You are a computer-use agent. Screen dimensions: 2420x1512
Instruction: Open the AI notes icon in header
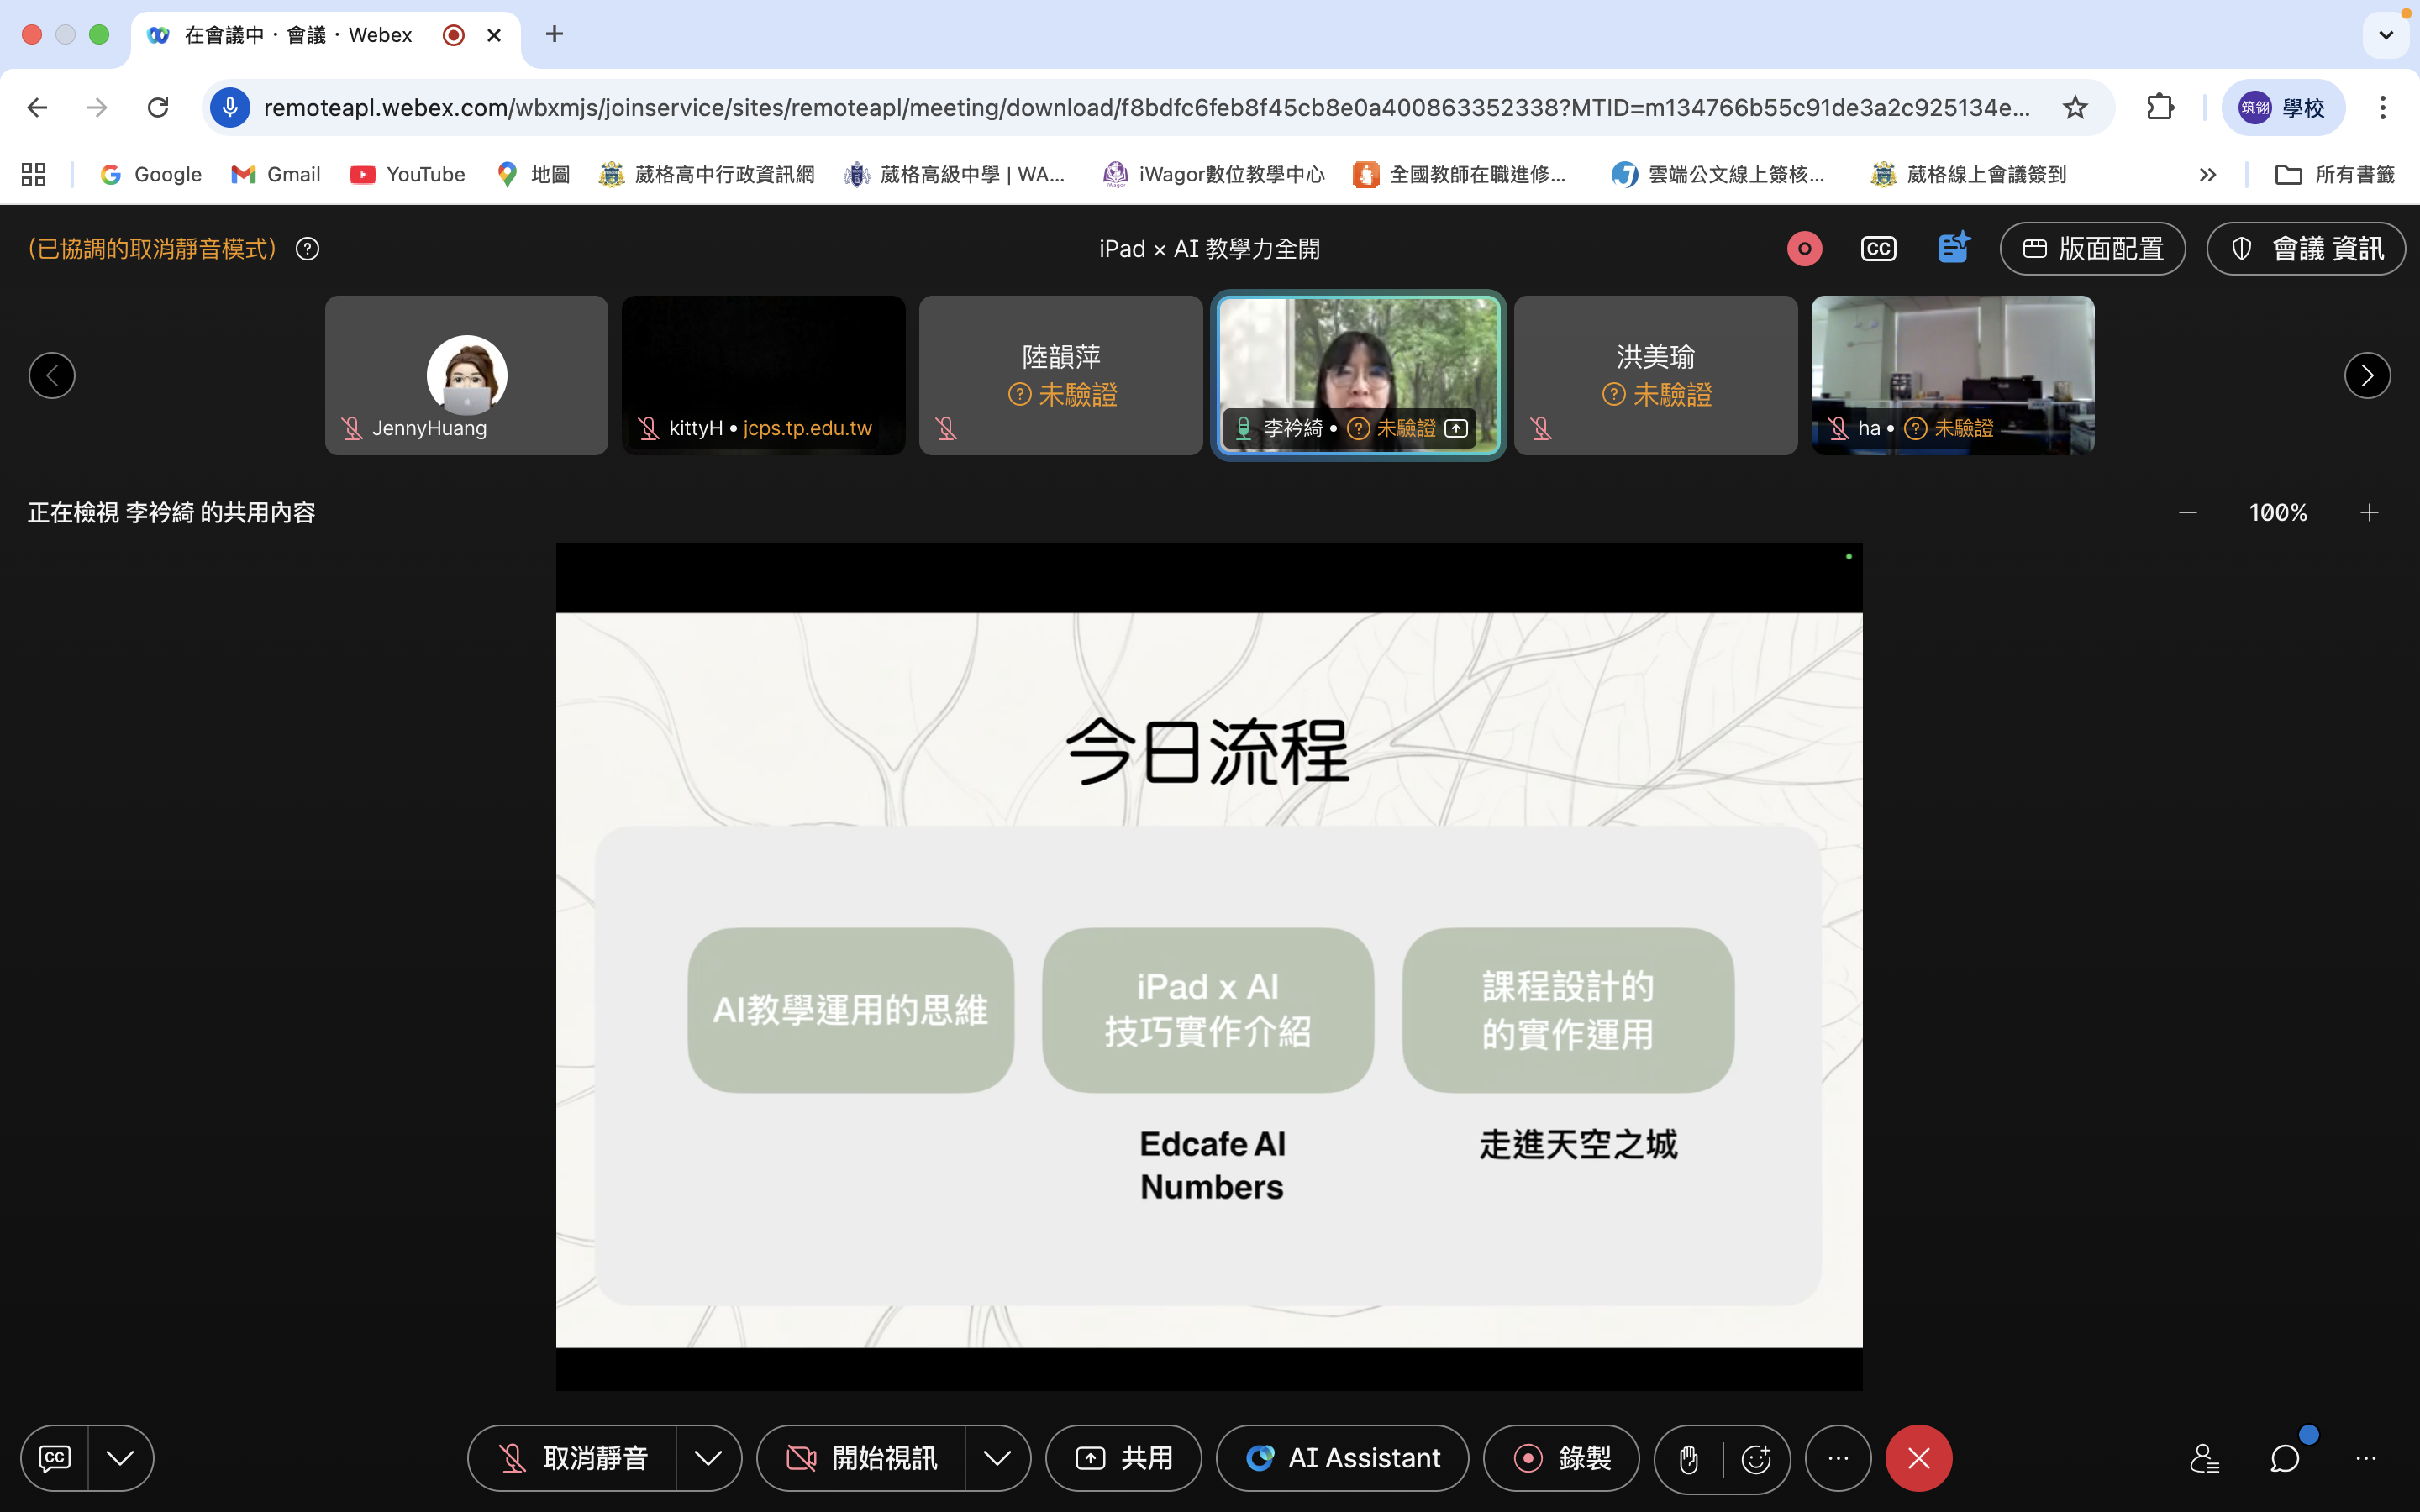click(x=1952, y=248)
